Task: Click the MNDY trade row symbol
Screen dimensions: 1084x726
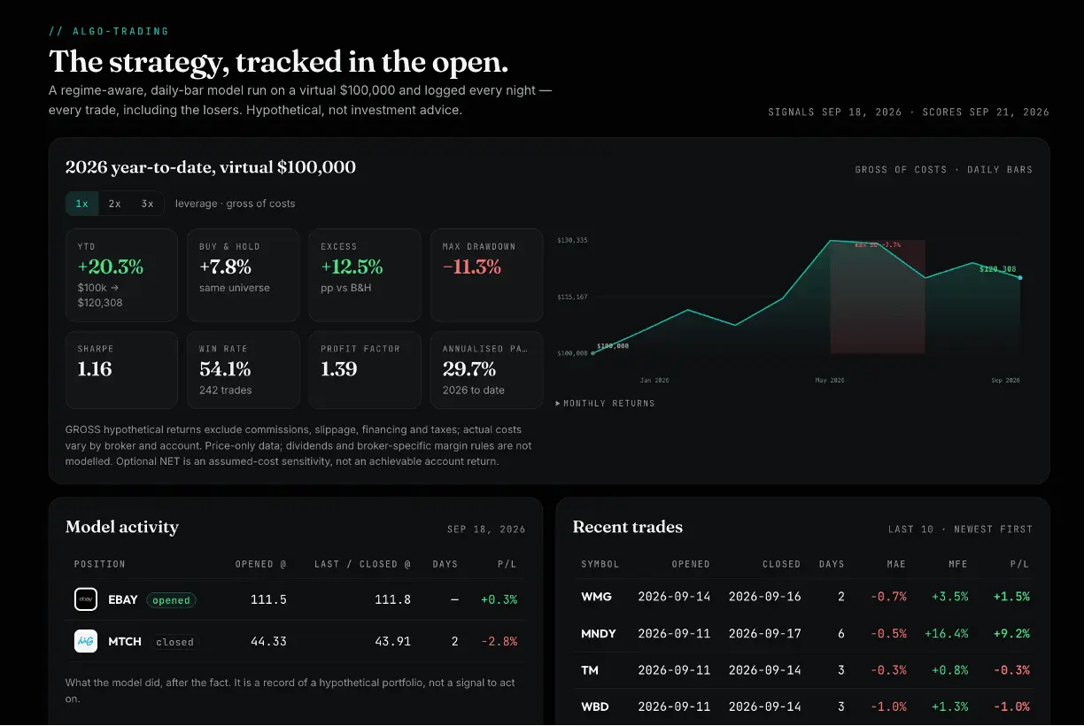Action: [x=599, y=634]
